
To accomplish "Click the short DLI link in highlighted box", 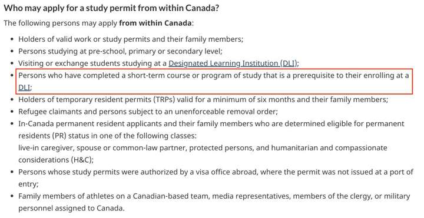I will tap(24, 88).
